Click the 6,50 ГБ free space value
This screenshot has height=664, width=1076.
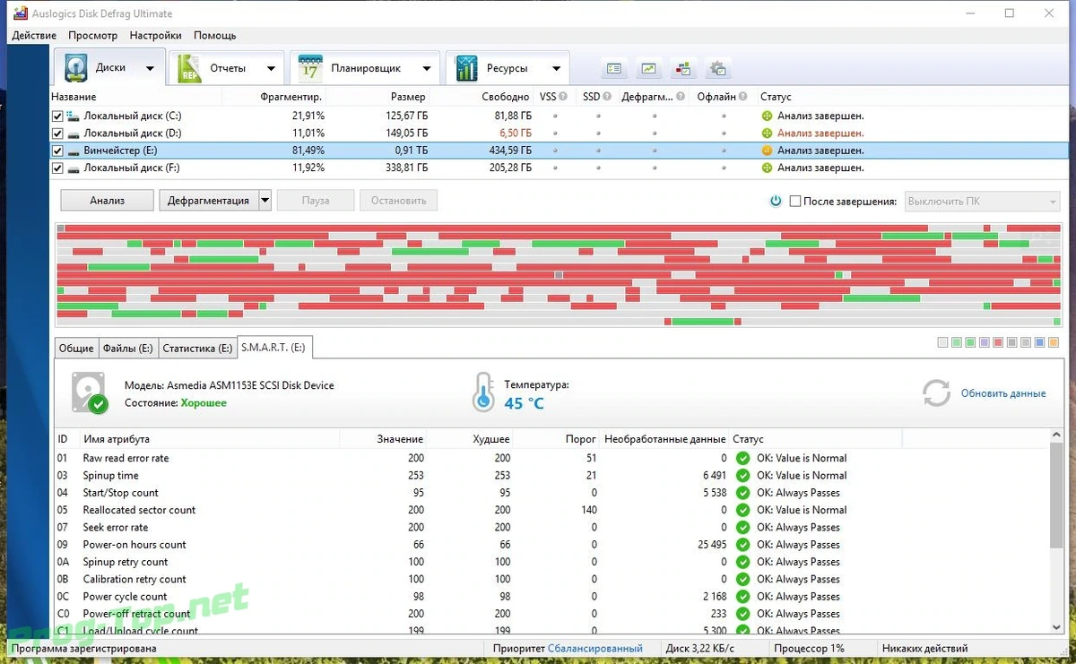[515, 133]
